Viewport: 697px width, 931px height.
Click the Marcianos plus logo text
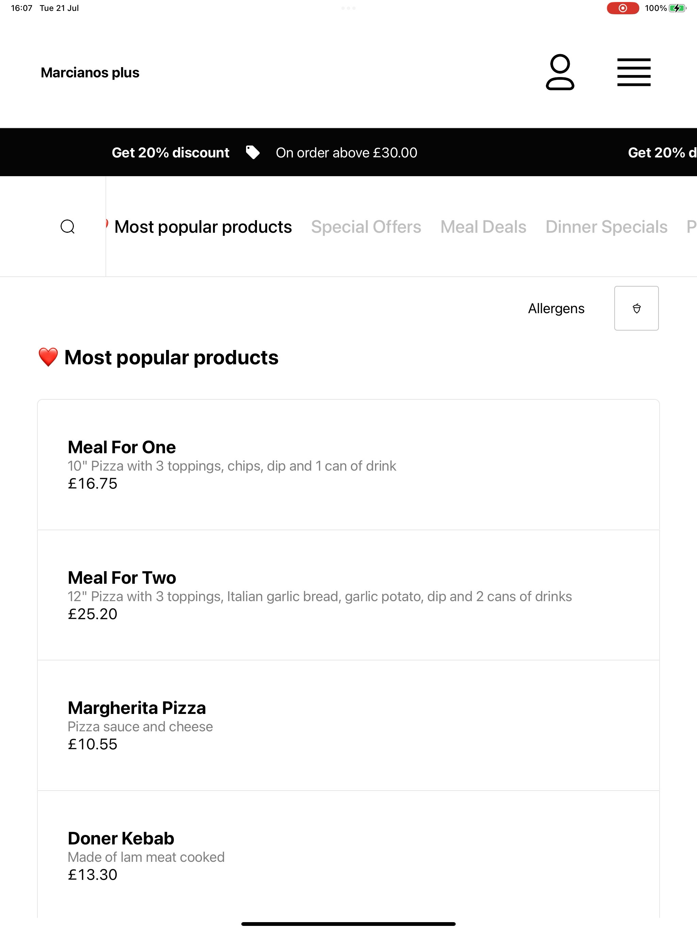(x=90, y=72)
